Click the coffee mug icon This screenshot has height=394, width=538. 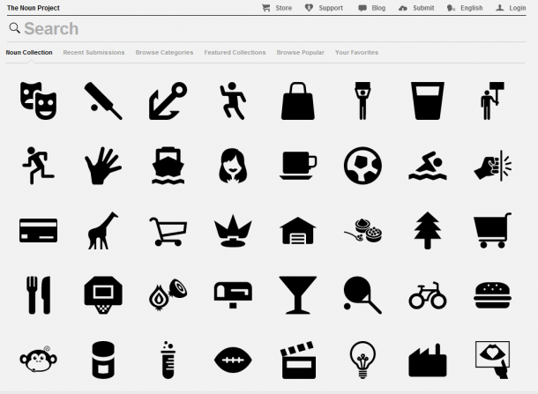coord(298,166)
